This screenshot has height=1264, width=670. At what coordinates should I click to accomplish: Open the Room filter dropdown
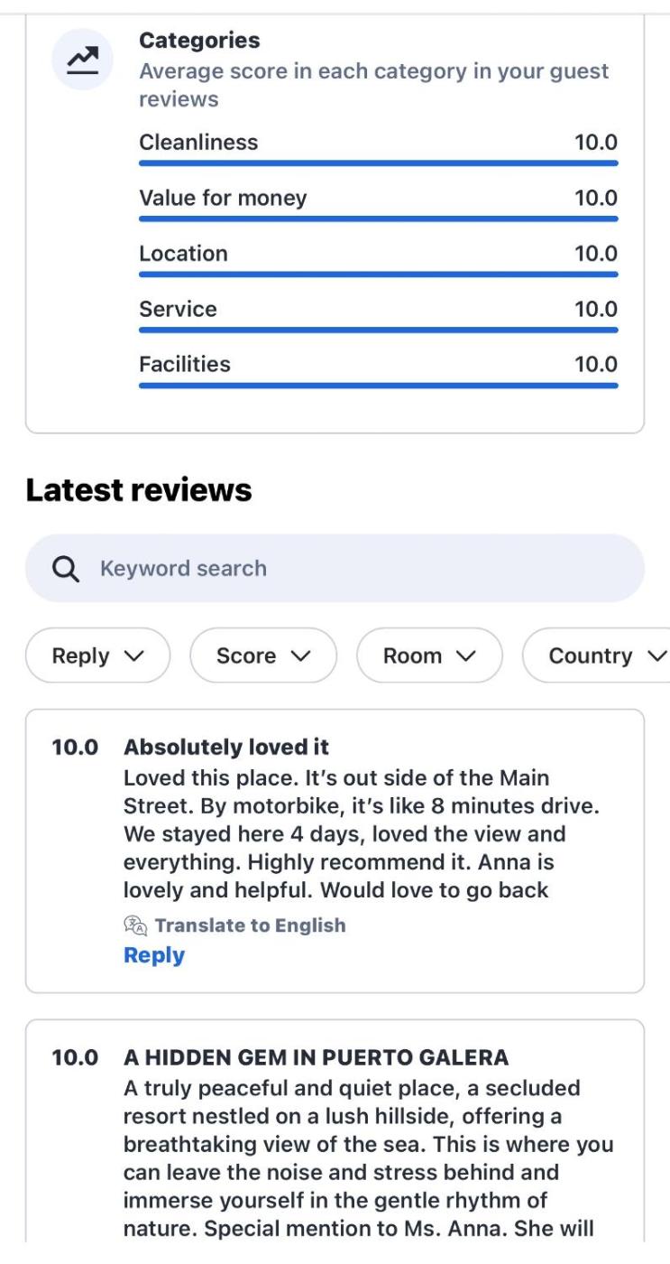click(x=428, y=655)
